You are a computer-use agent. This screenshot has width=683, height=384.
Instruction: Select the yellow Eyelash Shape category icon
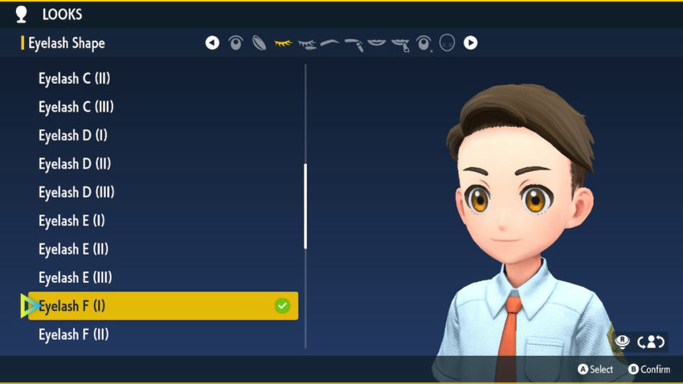pos(283,43)
